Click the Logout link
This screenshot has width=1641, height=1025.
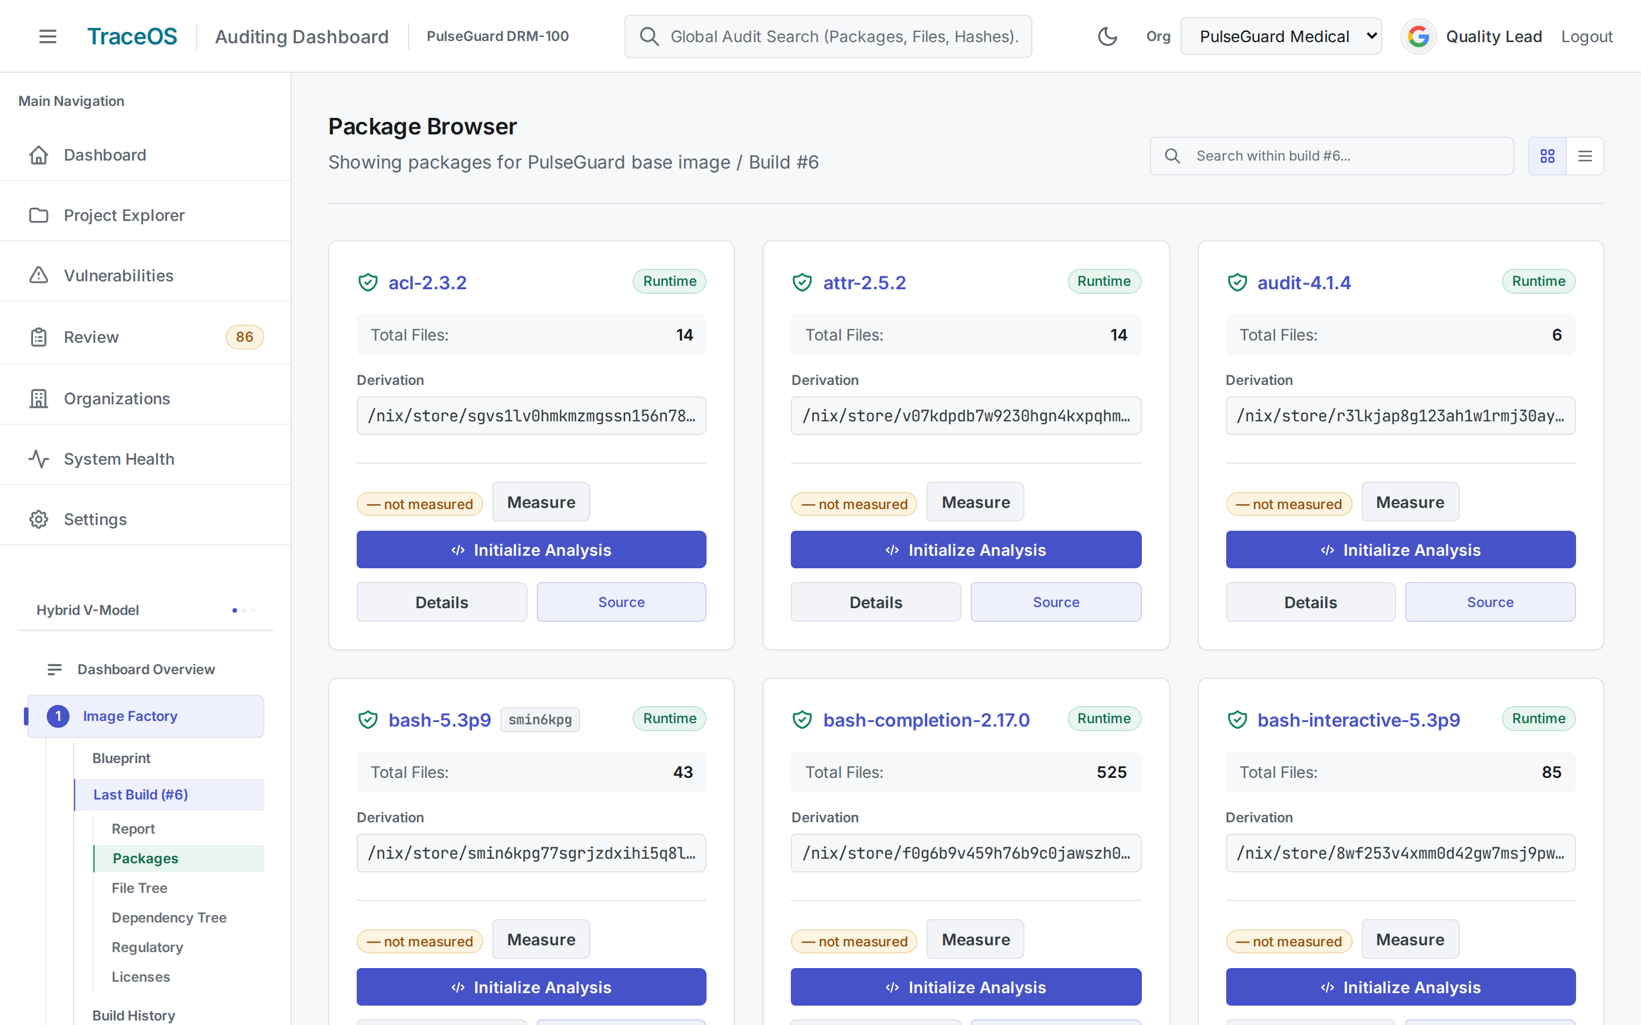[1587, 36]
